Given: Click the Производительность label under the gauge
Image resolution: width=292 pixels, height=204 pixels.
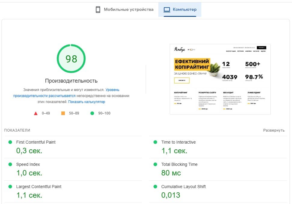Looking at the screenshot, I should coord(71,81).
